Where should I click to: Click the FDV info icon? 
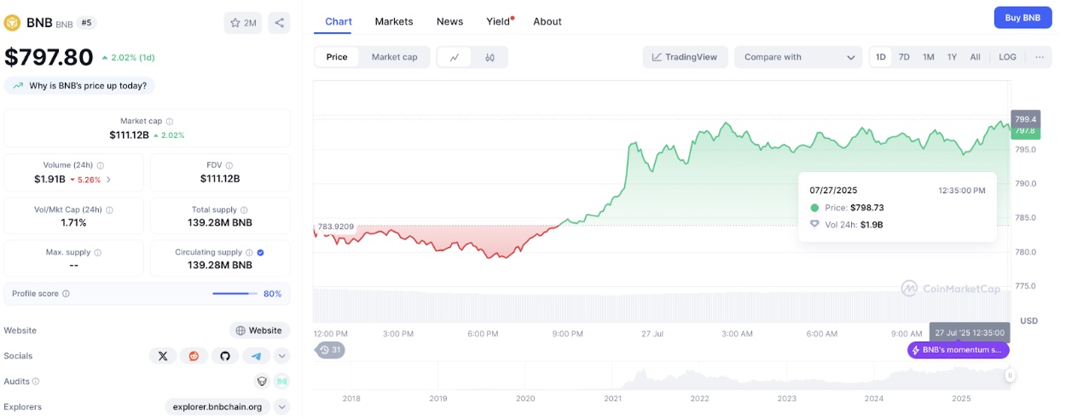point(229,165)
